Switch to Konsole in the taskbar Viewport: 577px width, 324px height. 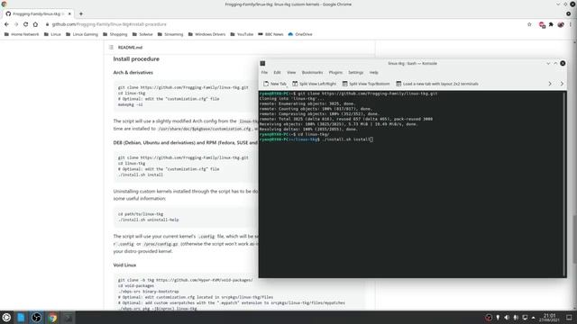coord(69,318)
